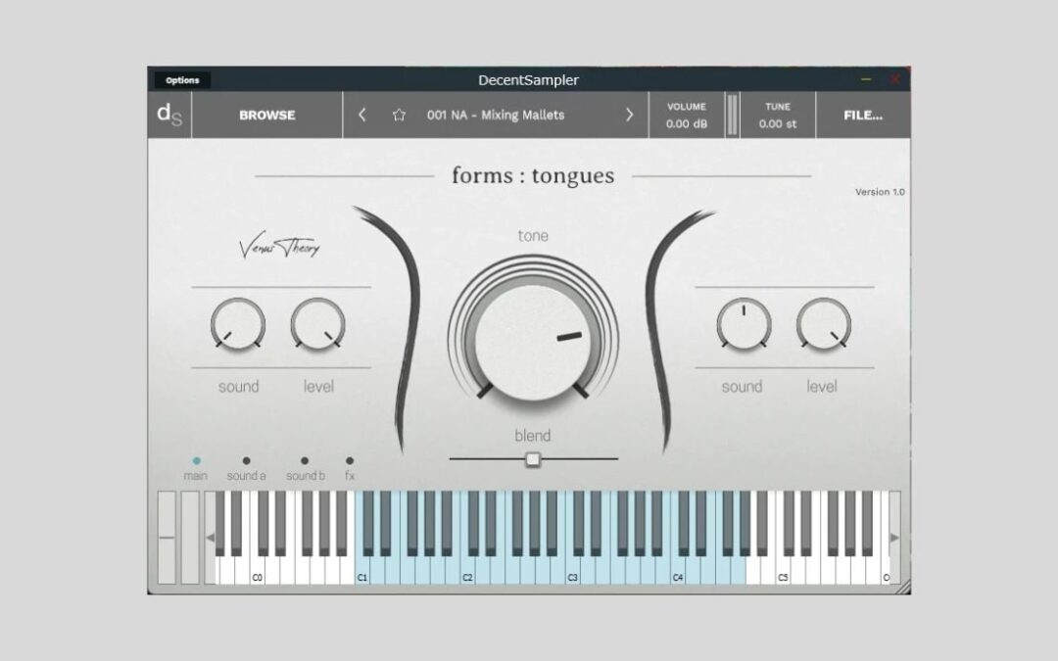Click the DecentSampler ds logo icon

[x=169, y=115]
